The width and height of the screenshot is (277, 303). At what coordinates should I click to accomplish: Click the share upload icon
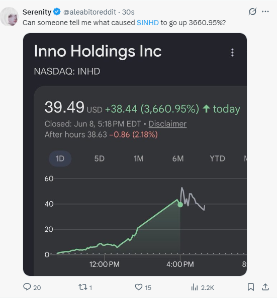pyautogui.click(x=265, y=287)
